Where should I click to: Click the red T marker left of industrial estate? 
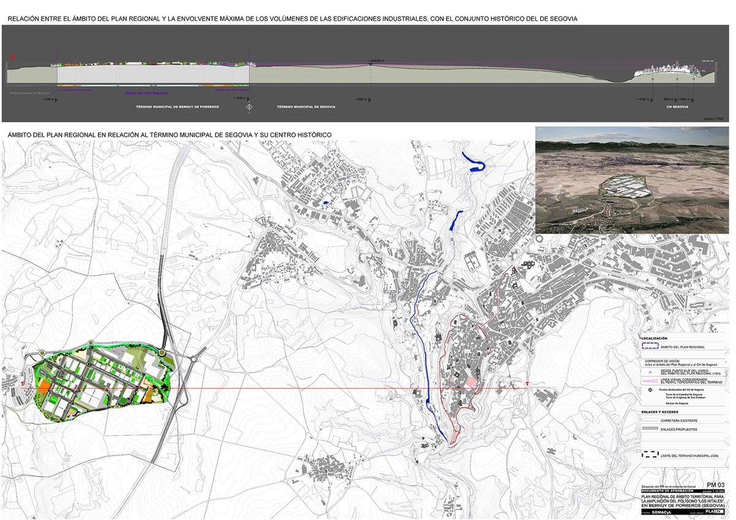tap(22, 384)
